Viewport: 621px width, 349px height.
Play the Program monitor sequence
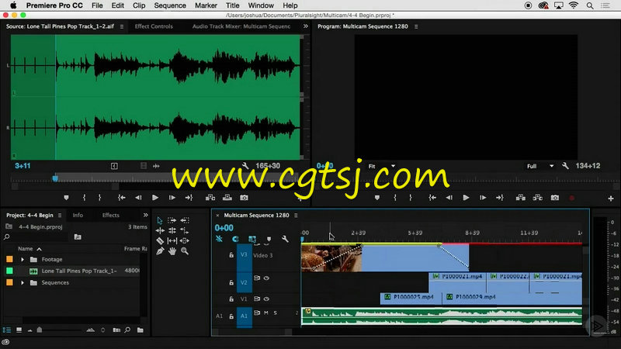click(467, 198)
